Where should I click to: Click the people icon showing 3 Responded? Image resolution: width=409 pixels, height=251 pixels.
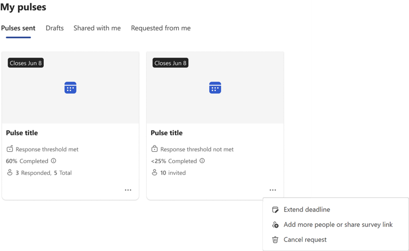click(9, 172)
